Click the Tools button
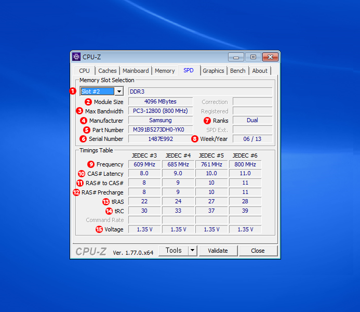Viewport: 360px width, 312px height. tap(173, 251)
